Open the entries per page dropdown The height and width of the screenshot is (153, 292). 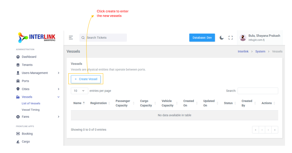pyautogui.click(x=80, y=91)
